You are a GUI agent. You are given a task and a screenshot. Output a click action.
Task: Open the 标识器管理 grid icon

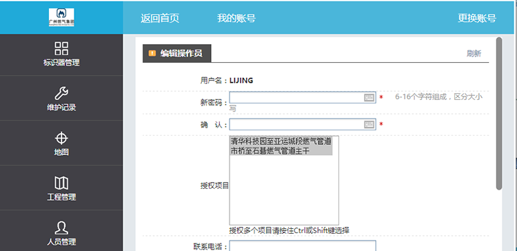point(61,48)
